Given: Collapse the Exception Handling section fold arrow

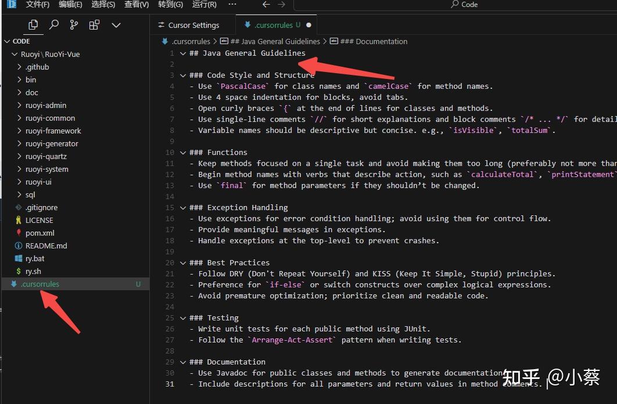Looking at the screenshot, I should point(183,207).
